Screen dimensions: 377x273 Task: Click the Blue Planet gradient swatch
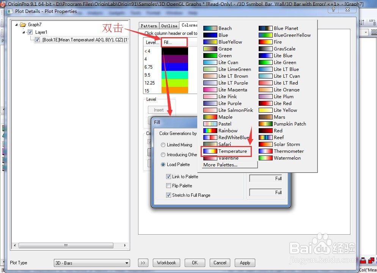pos(265,28)
